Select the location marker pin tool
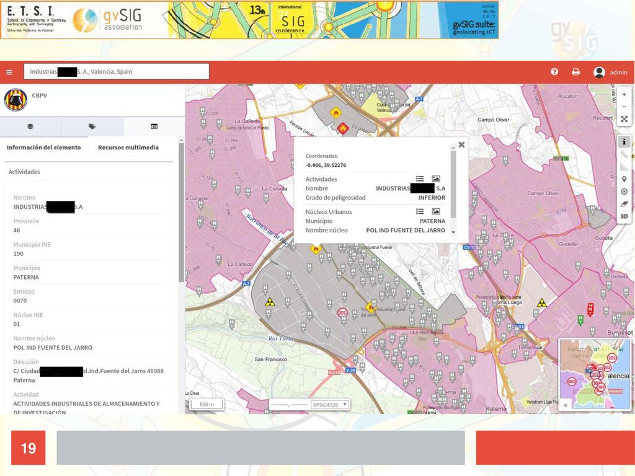This screenshot has width=635, height=476. [x=624, y=179]
